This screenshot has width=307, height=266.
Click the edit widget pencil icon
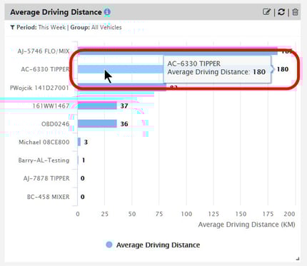pyautogui.click(x=266, y=11)
